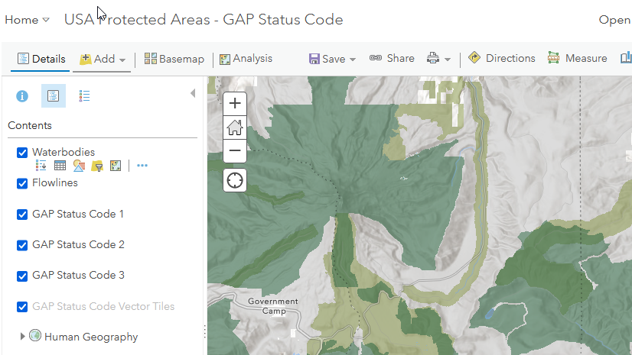Click the Share button
The width and height of the screenshot is (632, 355).
pyautogui.click(x=392, y=59)
